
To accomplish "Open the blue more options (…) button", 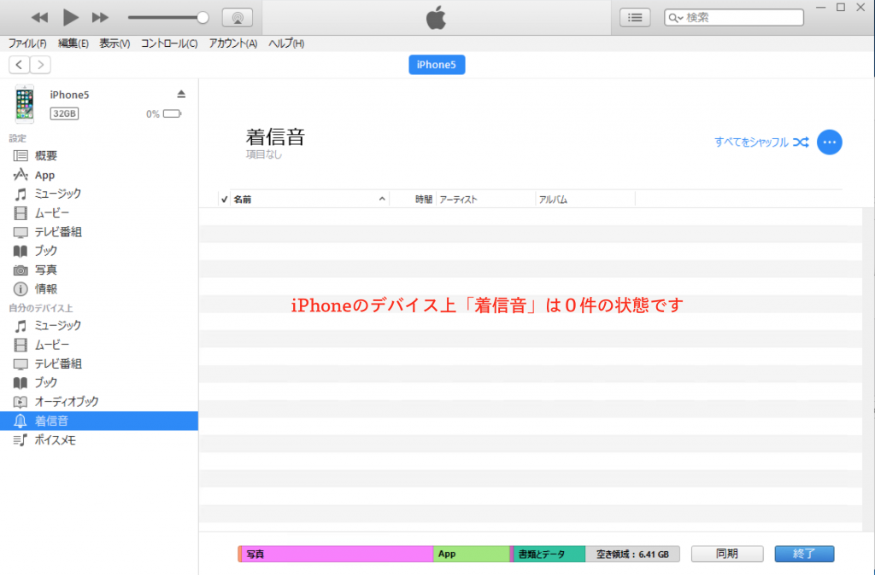I will point(829,142).
